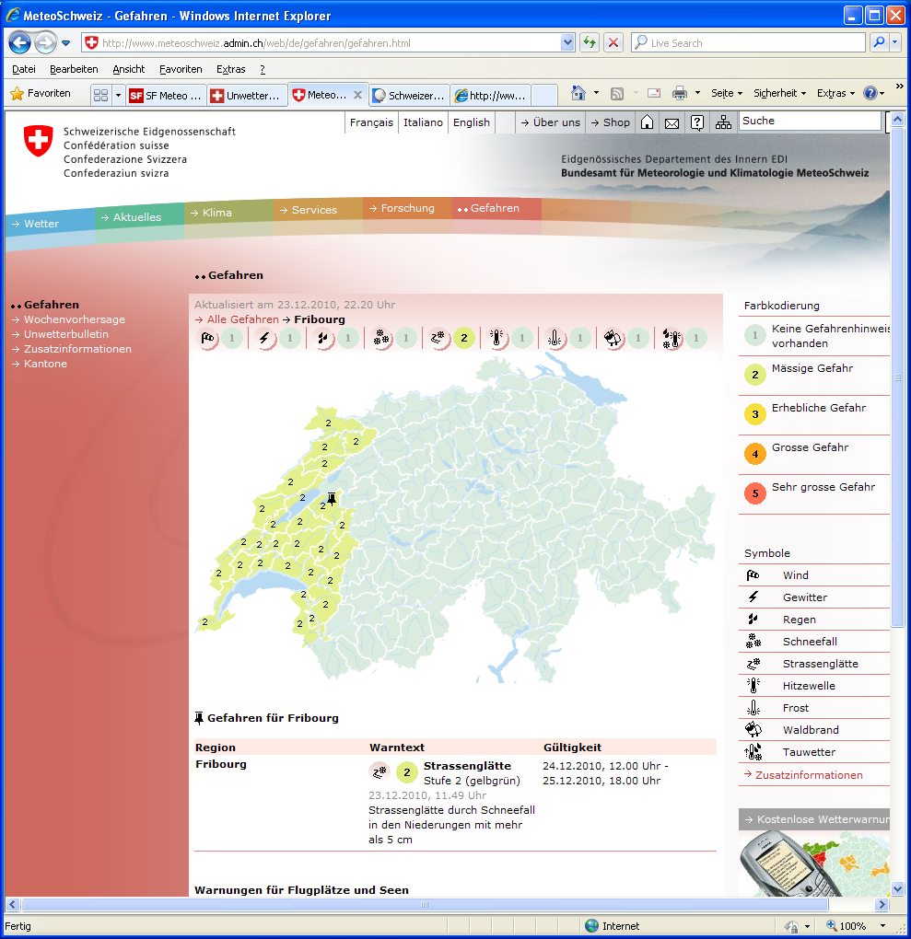Image resolution: width=911 pixels, height=939 pixels.
Task: Click yellow level 2 badge beside Strassenglätte icon
Action: [464, 339]
